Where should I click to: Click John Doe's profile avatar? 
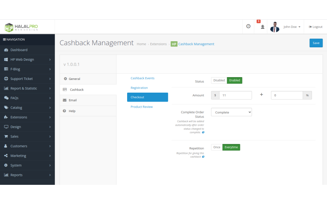click(x=275, y=27)
